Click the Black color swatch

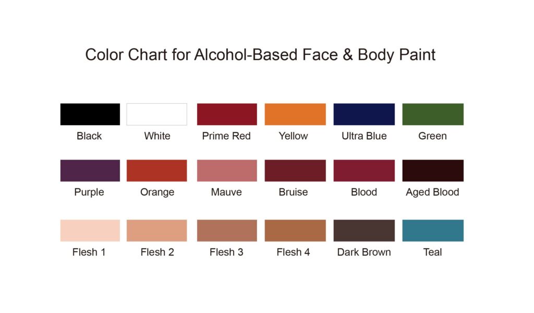90,114
